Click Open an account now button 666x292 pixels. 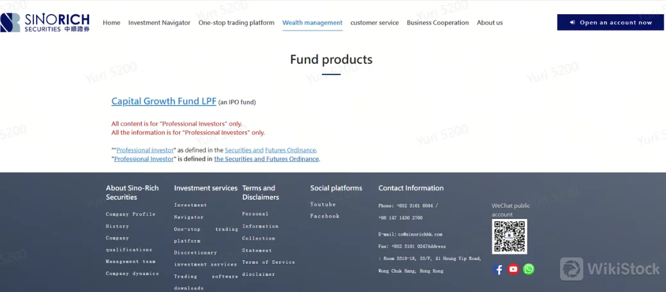click(x=611, y=22)
